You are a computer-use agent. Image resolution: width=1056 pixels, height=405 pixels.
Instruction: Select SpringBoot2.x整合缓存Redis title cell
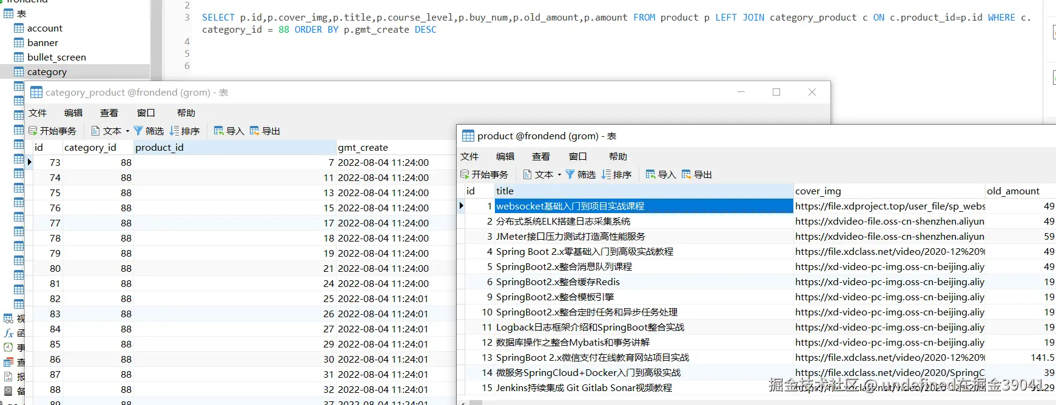(644, 282)
